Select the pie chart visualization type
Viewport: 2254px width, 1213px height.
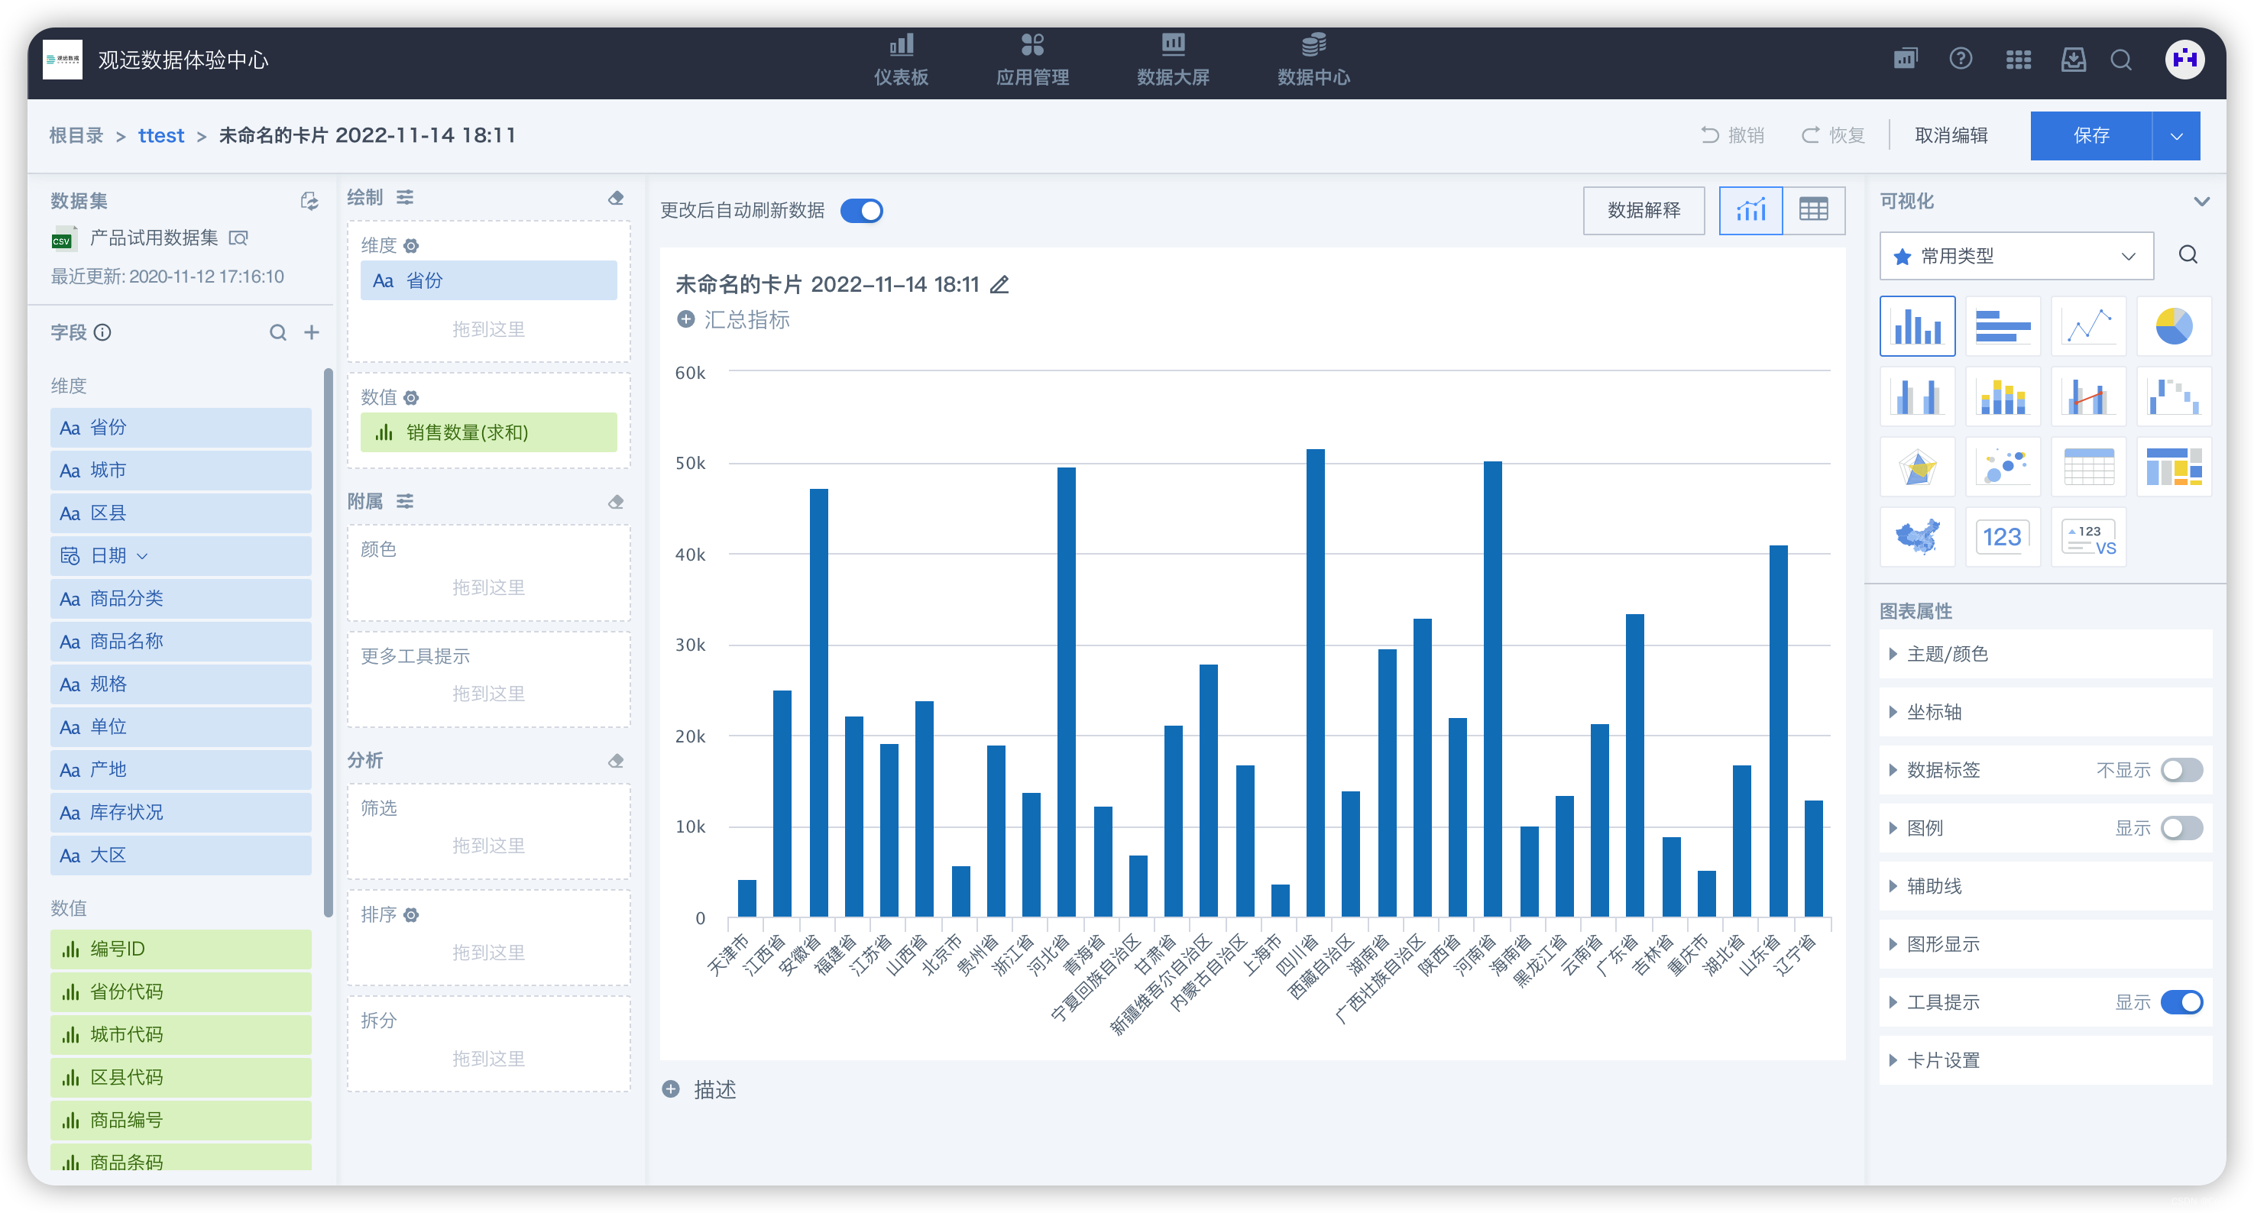(2174, 326)
